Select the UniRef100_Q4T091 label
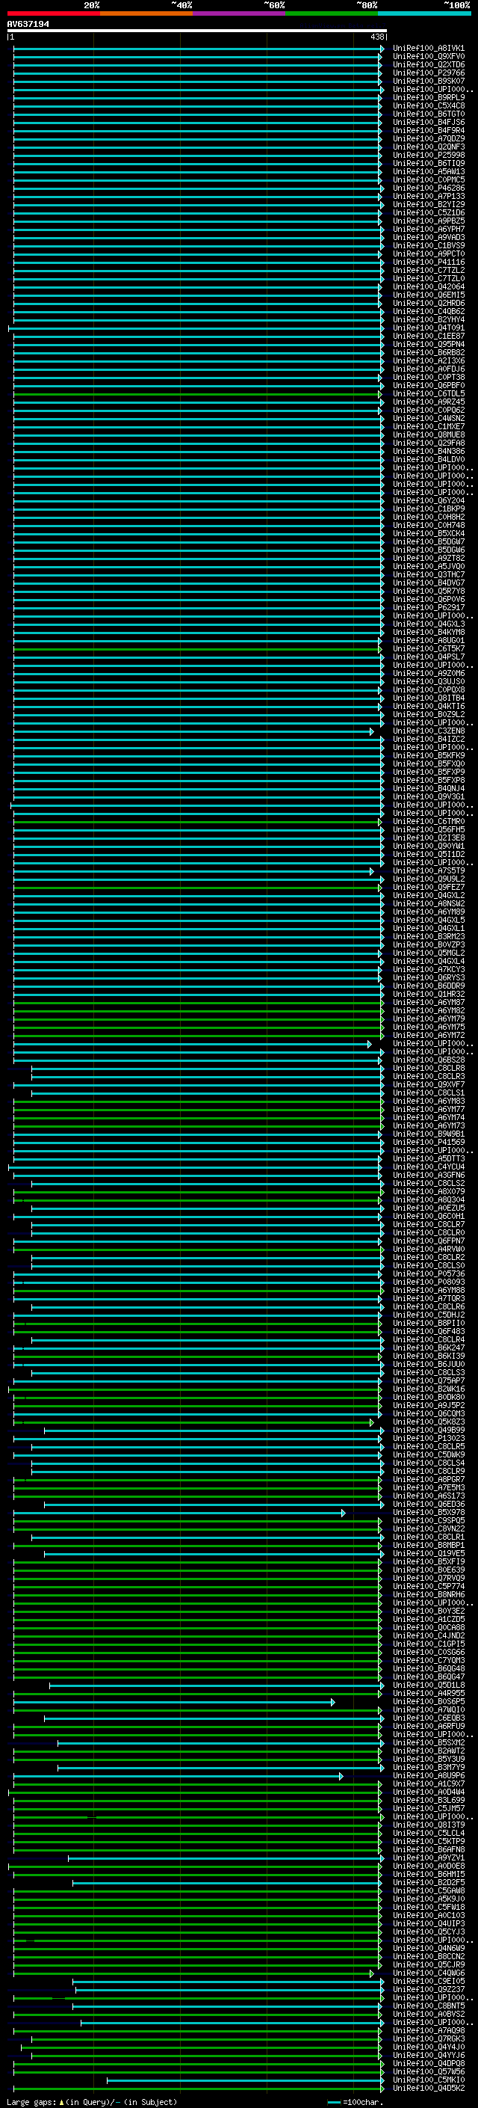This screenshot has height=2108, width=478. pyautogui.click(x=428, y=328)
